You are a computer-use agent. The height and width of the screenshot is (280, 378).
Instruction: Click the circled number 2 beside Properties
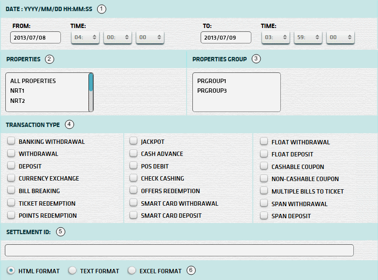49,59
